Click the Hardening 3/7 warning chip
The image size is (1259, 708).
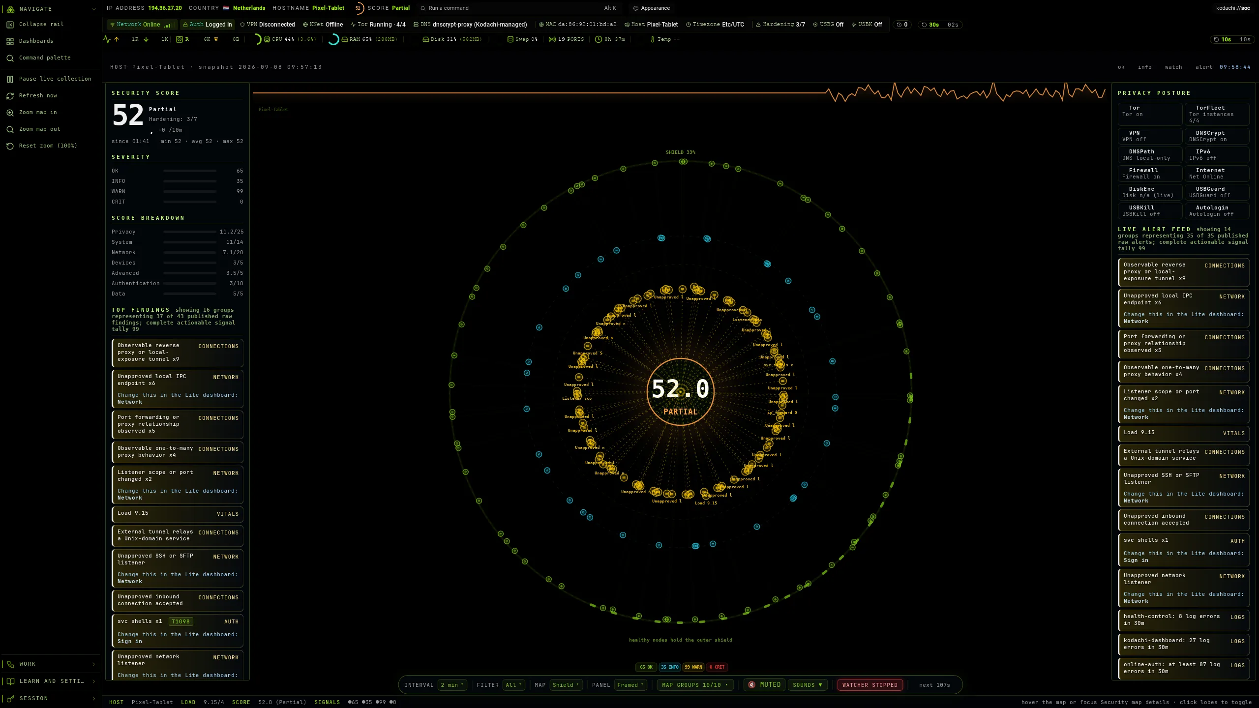[780, 25]
